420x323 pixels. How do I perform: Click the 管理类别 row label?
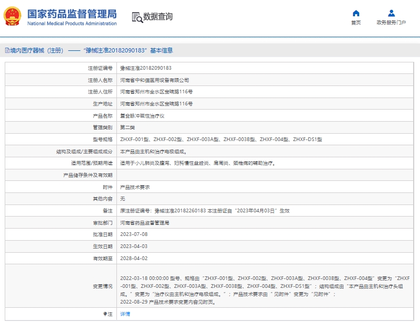point(103,127)
